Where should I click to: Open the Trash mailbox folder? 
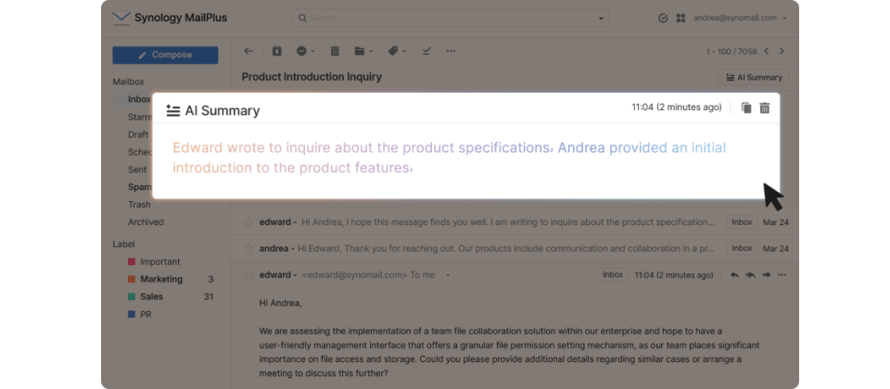tap(139, 205)
